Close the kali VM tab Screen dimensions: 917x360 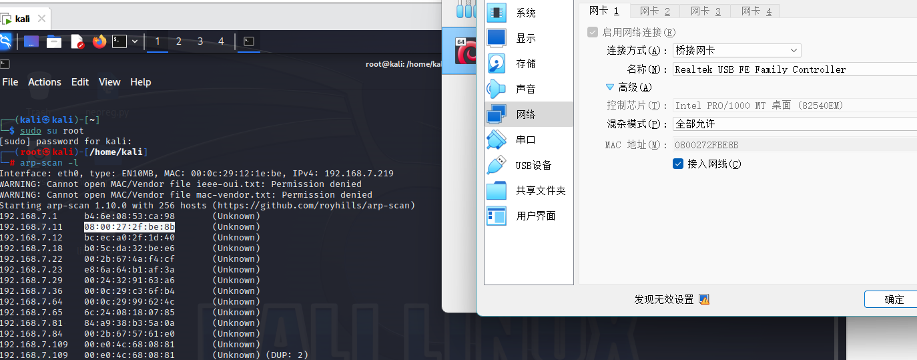[41, 19]
